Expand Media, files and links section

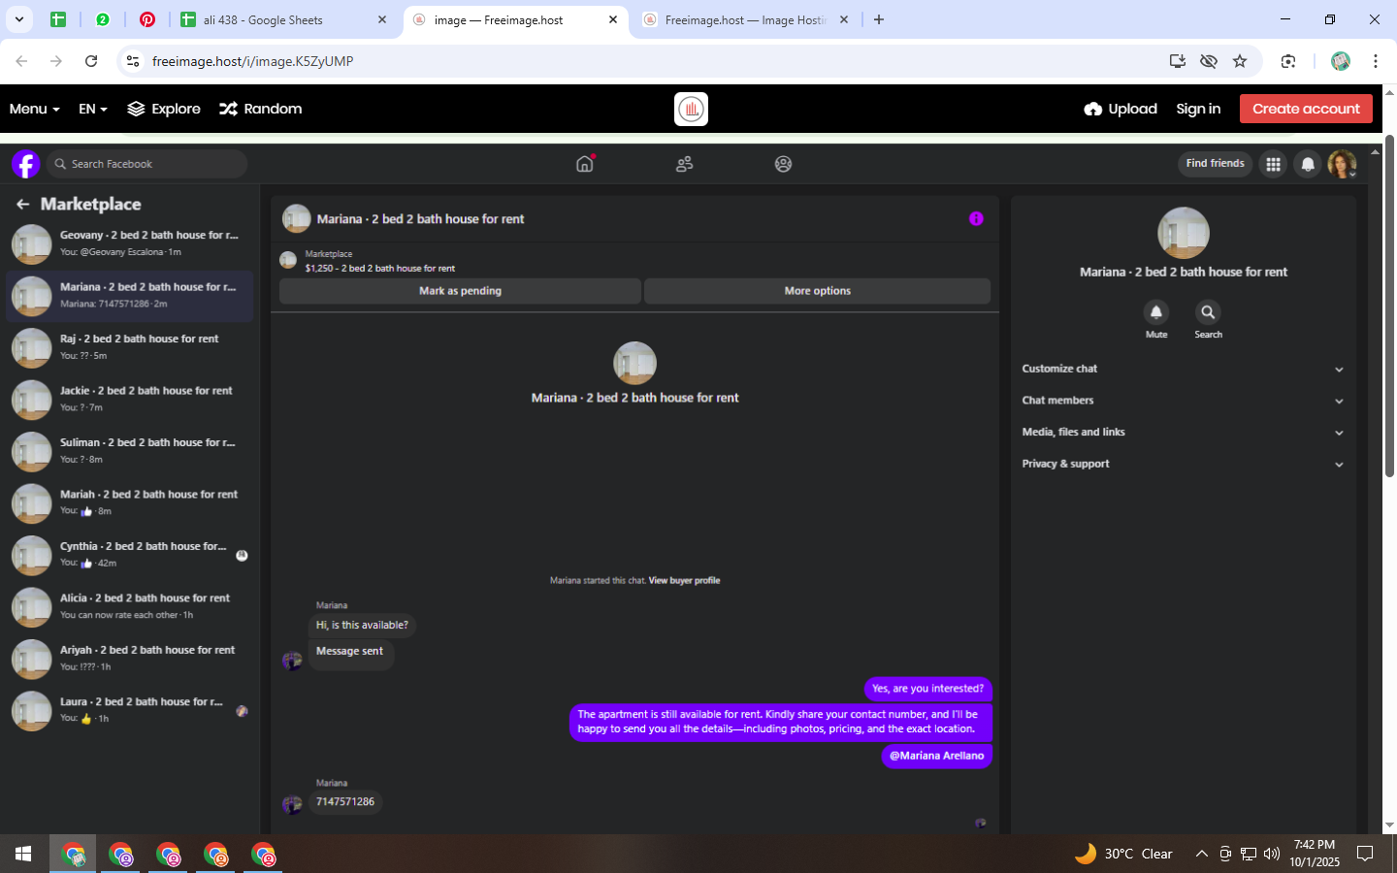point(1183,433)
